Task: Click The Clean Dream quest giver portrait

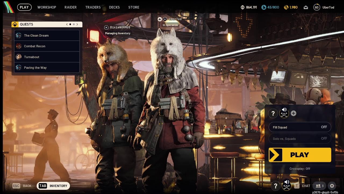Action: pos(19,35)
